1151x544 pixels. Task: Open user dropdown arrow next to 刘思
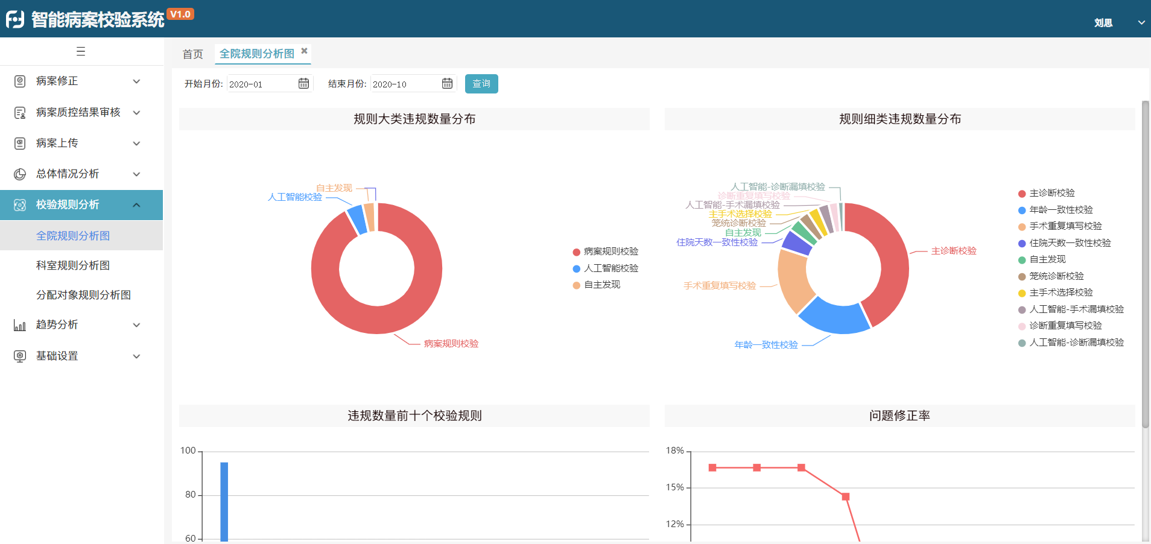1141,22
